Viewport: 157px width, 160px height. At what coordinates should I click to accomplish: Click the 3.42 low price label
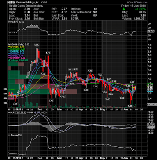coord(51,100)
